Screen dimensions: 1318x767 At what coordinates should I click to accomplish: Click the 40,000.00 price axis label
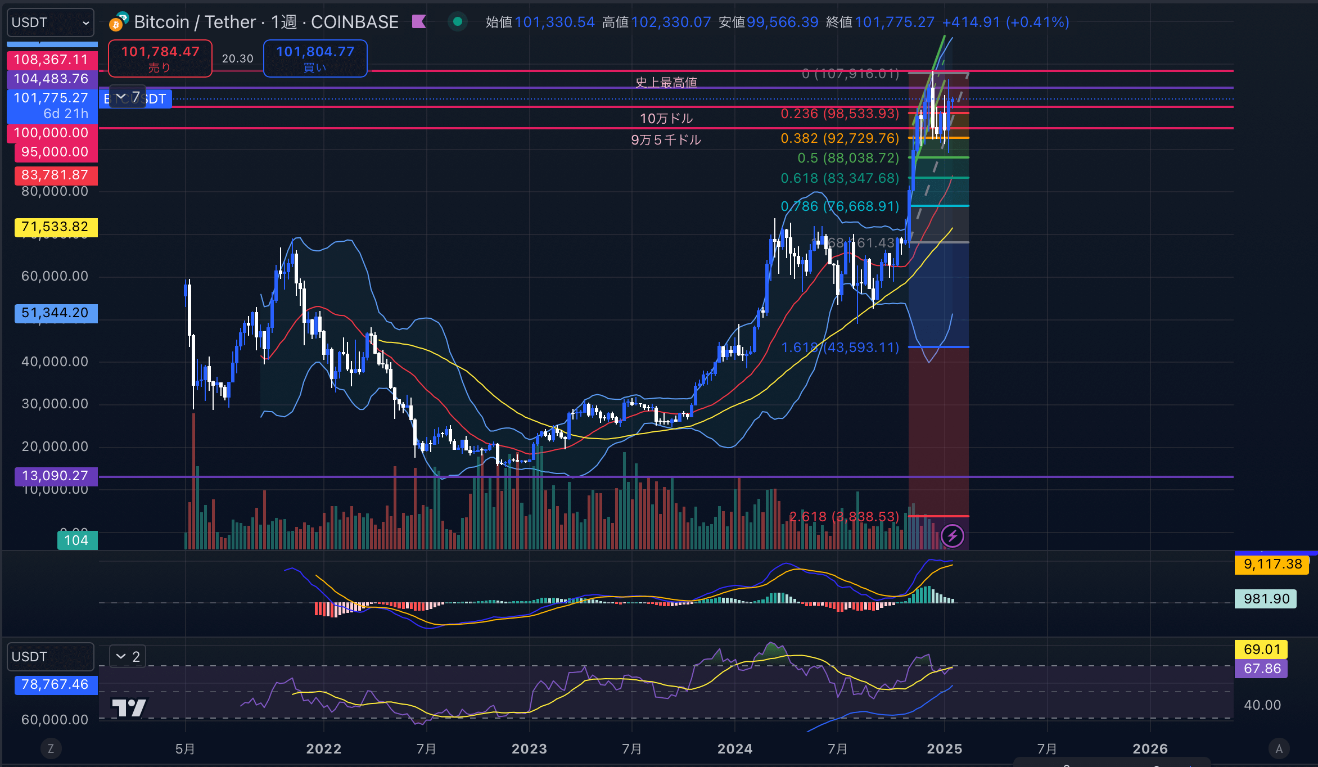pyautogui.click(x=55, y=362)
